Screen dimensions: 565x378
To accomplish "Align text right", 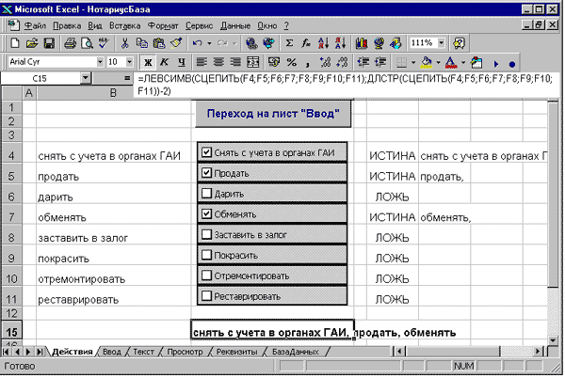I will click(x=235, y=63).
